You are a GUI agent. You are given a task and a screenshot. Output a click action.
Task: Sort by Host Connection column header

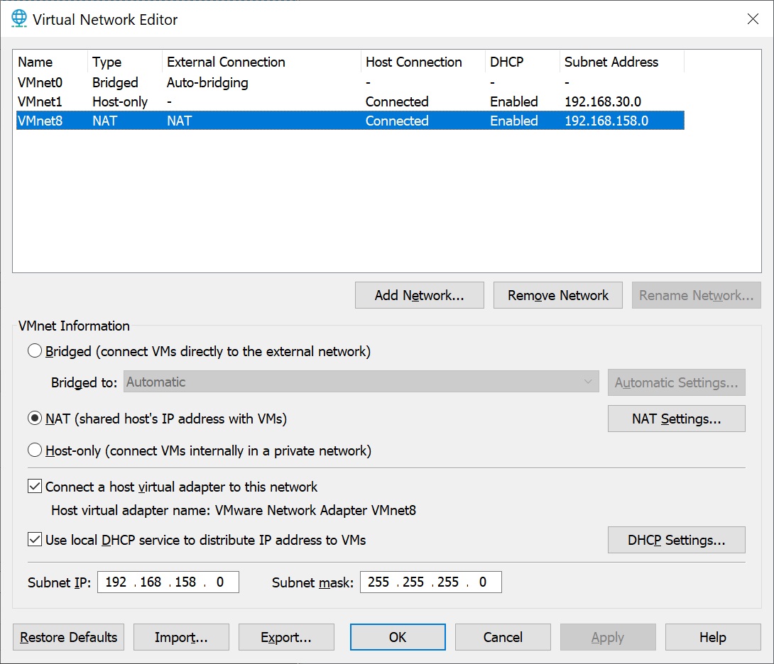[x=423, y=62]
